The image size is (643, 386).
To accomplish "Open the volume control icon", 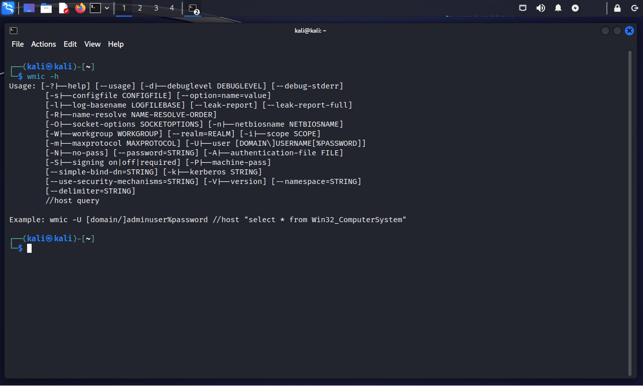I will (x=541, y=8).
